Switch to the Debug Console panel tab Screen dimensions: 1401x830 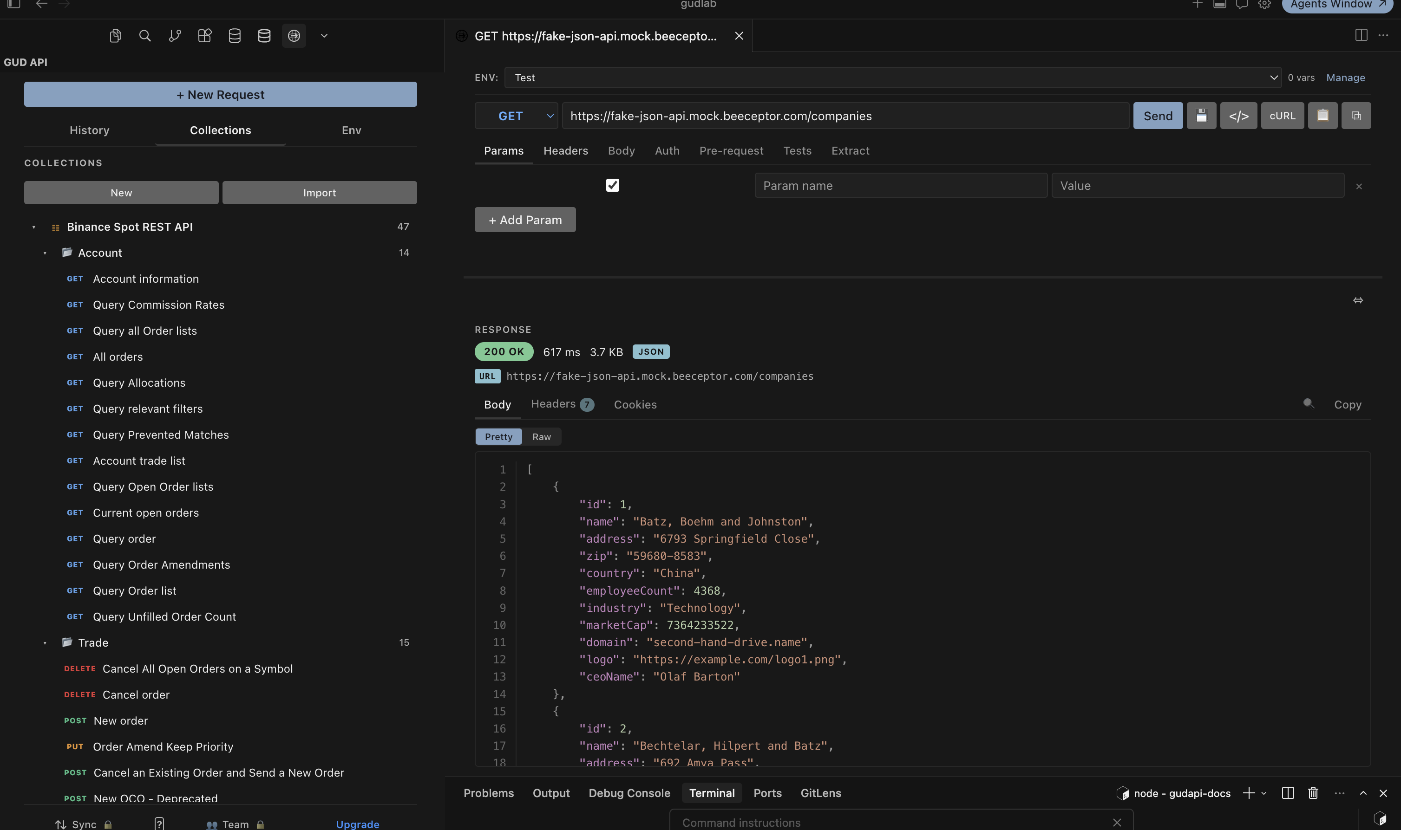tap(629, 793)
